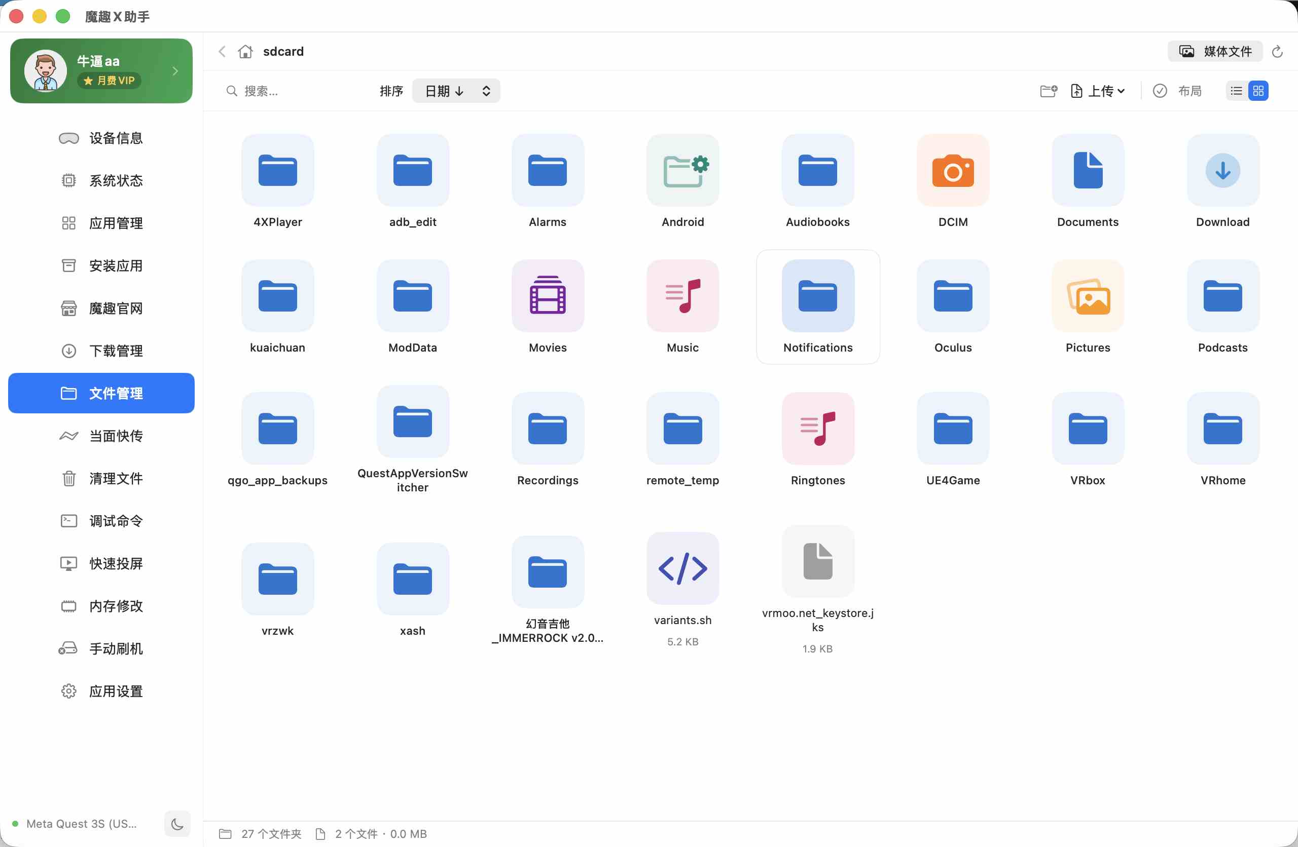Switch to grid view layout

pos(1258,91)
